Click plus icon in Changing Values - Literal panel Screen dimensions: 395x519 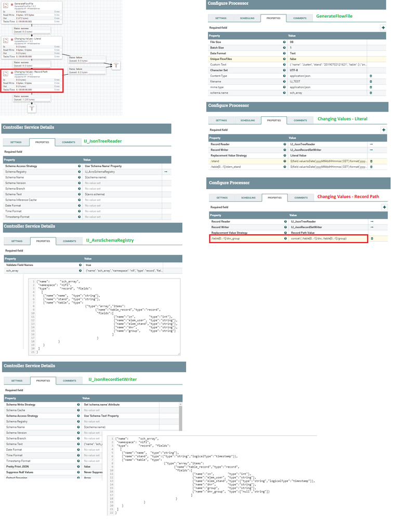384,130
